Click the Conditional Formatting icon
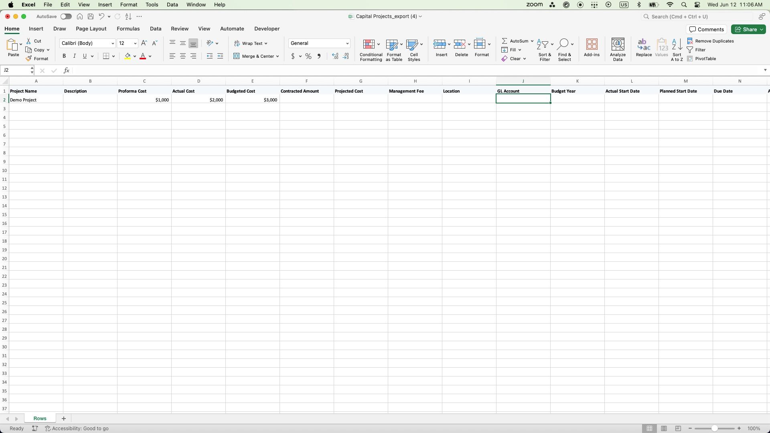 pos(369,44)
